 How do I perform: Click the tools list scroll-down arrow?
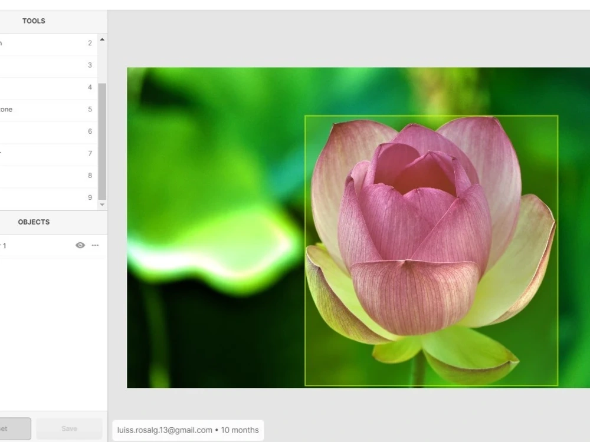click(x=102, y=205)
